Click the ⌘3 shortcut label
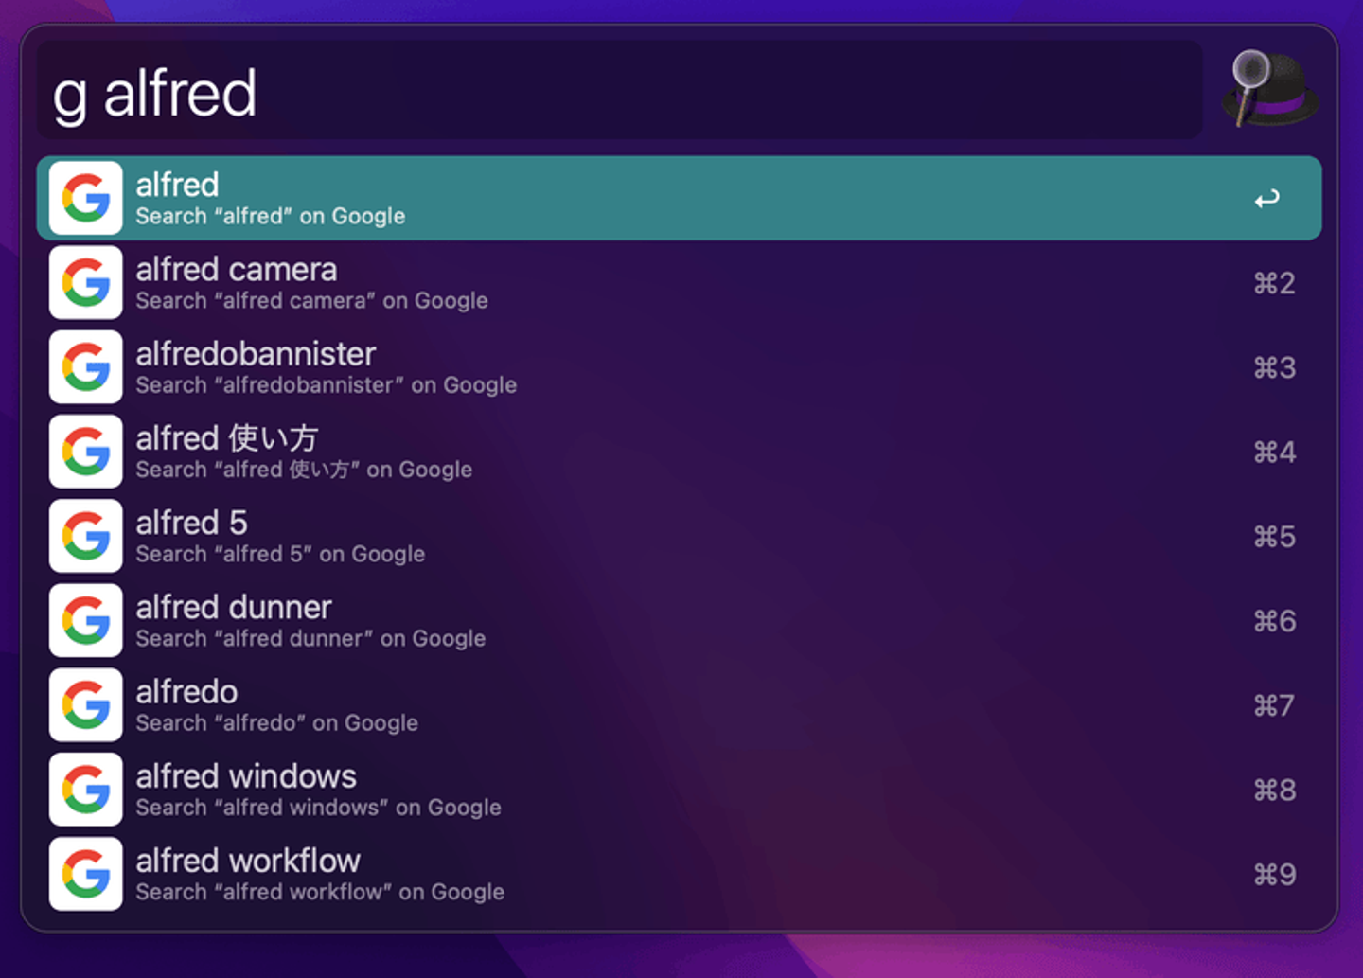 (x=1274, y=367)
